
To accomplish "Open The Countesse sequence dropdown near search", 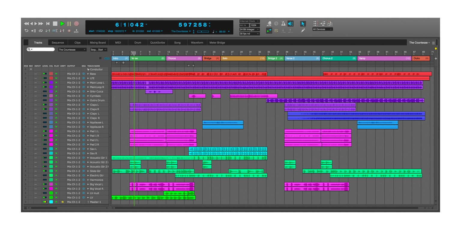I will pos(72,50).
